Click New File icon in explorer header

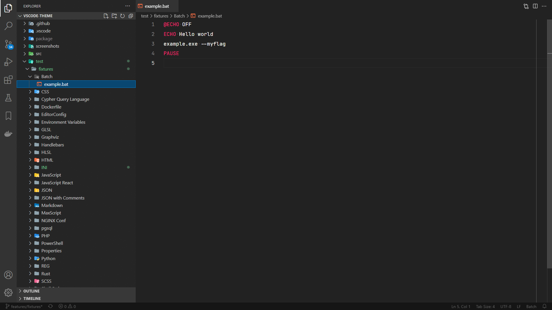[x=106, y=16]
